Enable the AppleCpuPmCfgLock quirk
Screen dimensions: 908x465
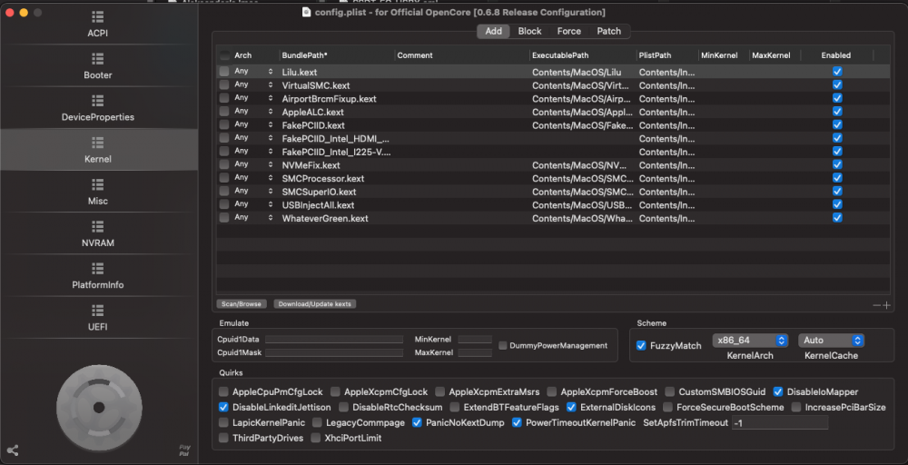(x=223, y=392)
